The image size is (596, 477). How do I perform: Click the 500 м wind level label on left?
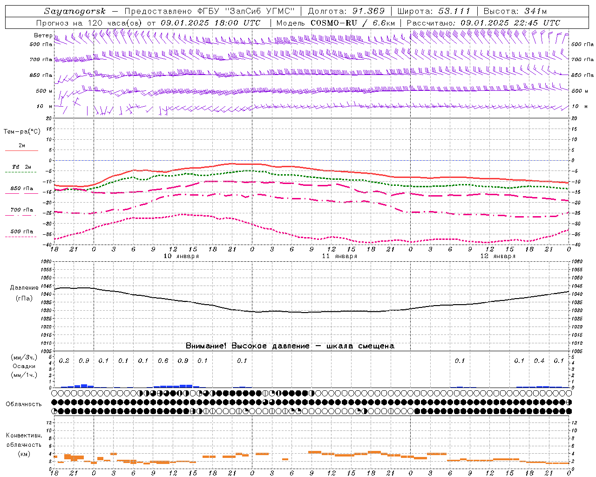pyautogui.click(x=44, y=91)
